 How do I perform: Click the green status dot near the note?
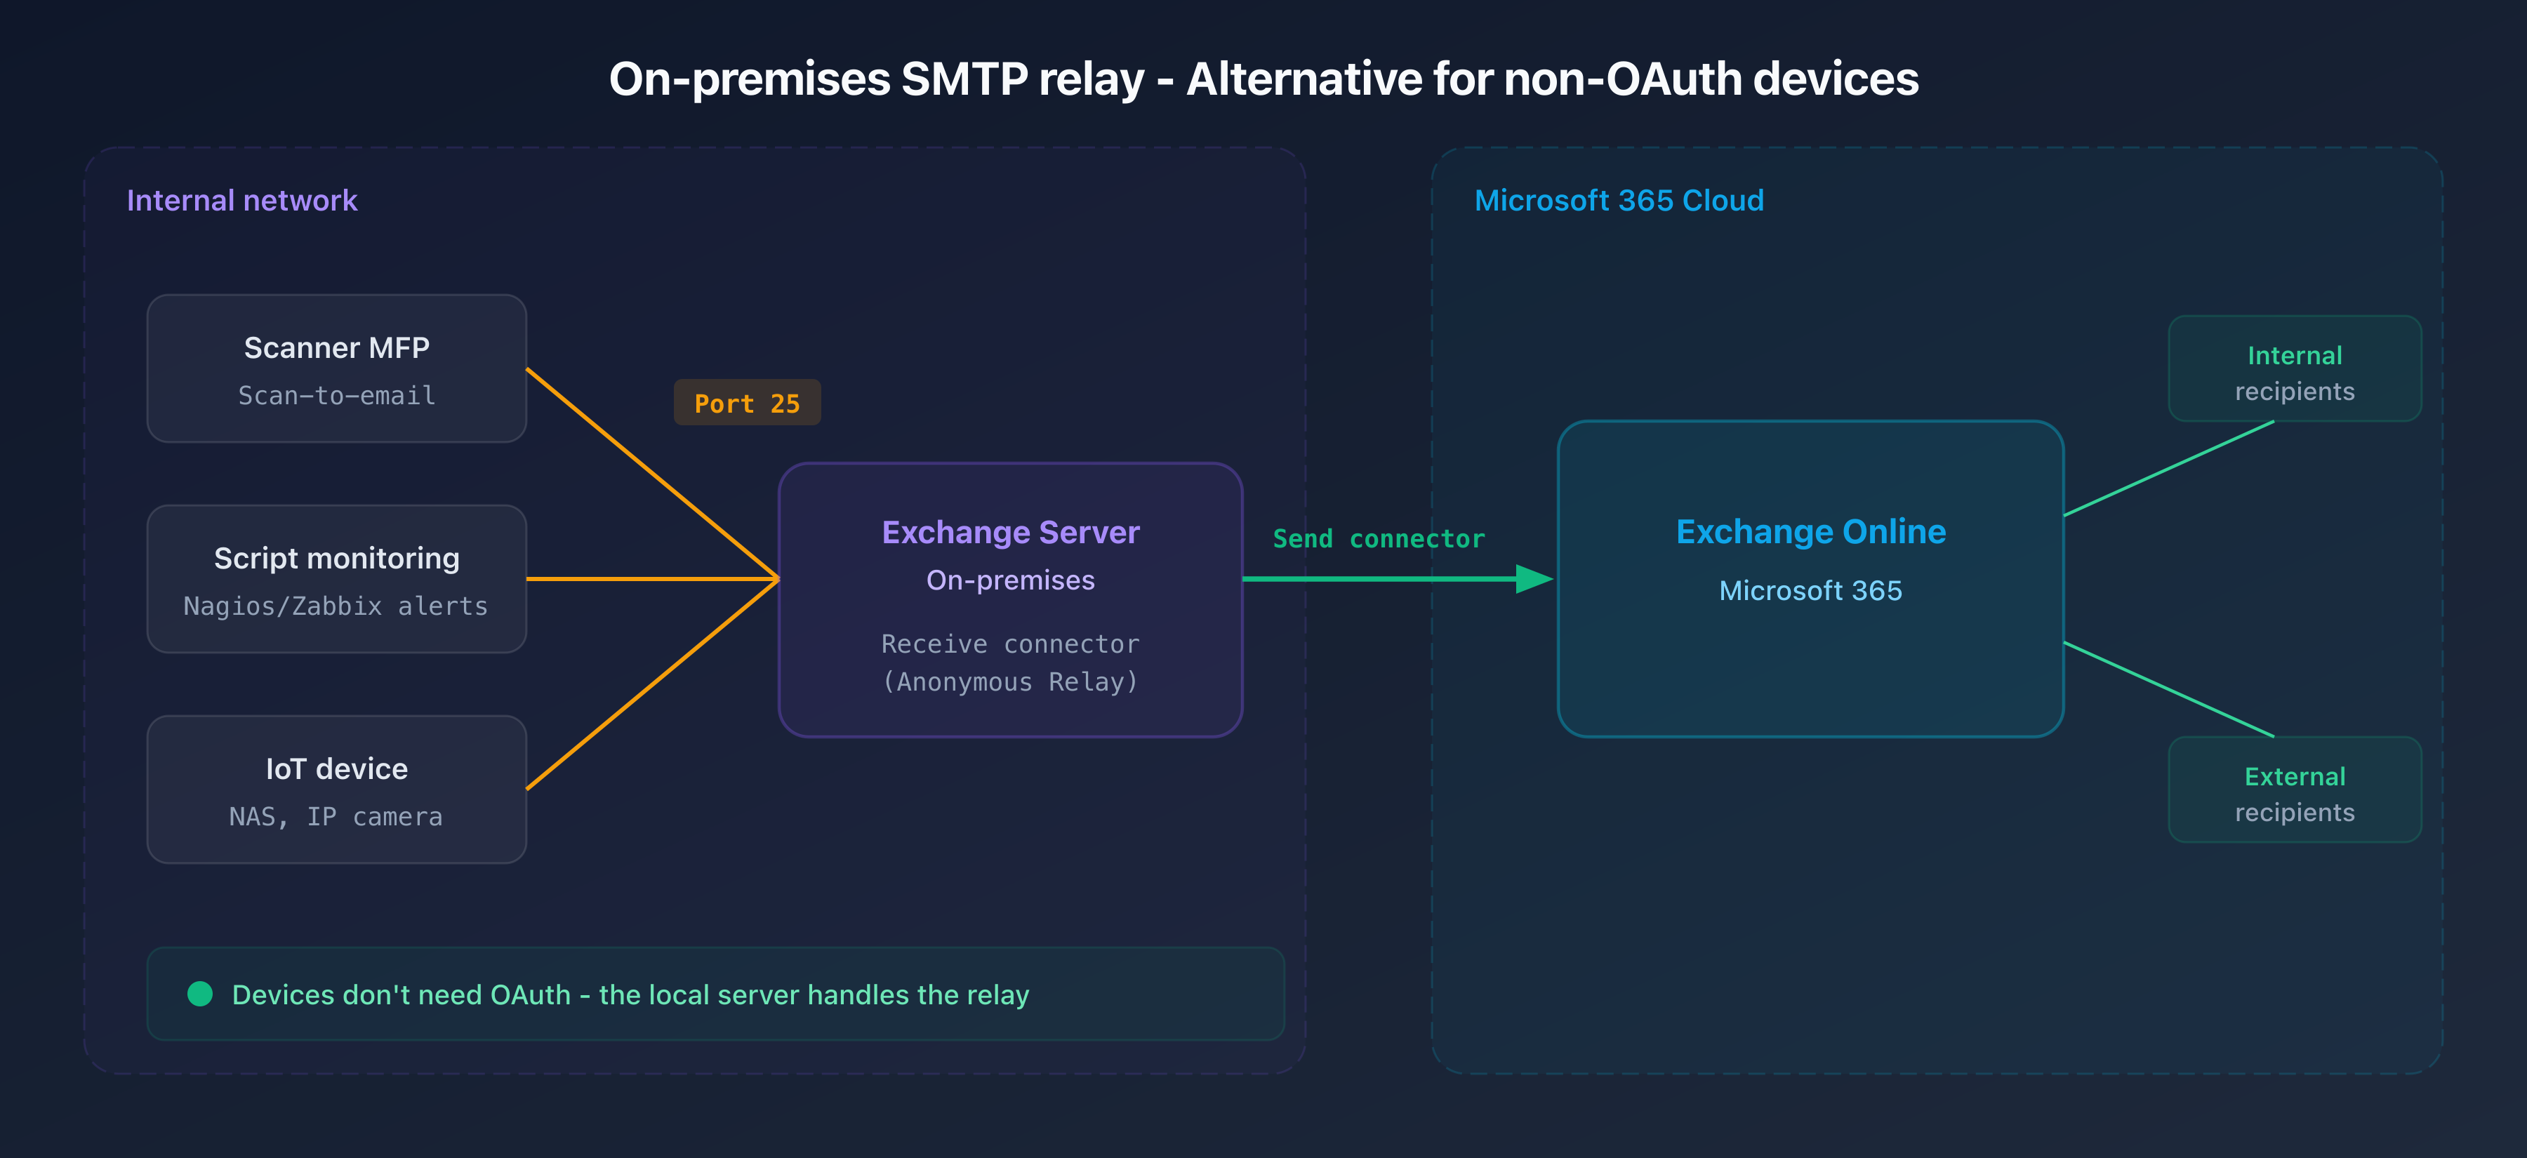click(x=199, y=994)
